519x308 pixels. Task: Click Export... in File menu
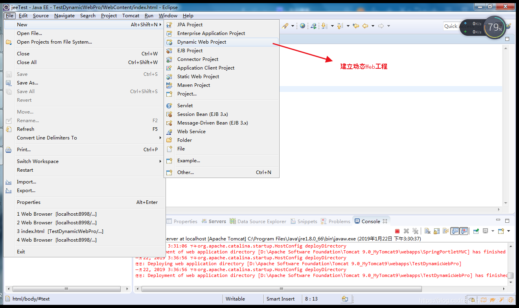pyautogui.click(x=85, y=191)
